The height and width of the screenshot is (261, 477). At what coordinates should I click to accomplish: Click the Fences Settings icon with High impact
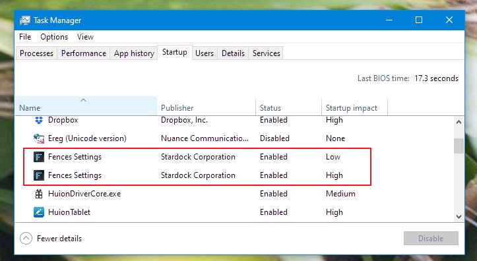click(39, 175)
